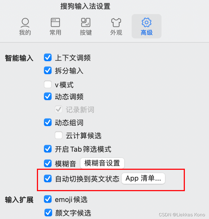Enable 云计算候选 checkbox

coord(59,135)
